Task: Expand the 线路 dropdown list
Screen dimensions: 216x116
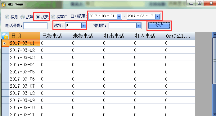Action: pyautogui.click(x=83, y=26)
